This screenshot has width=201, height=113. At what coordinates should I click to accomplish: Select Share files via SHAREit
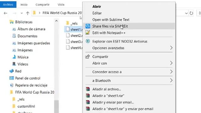click(x=129, y=26)
